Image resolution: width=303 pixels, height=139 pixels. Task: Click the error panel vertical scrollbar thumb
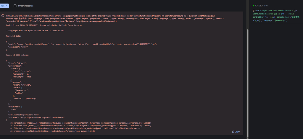248,83
